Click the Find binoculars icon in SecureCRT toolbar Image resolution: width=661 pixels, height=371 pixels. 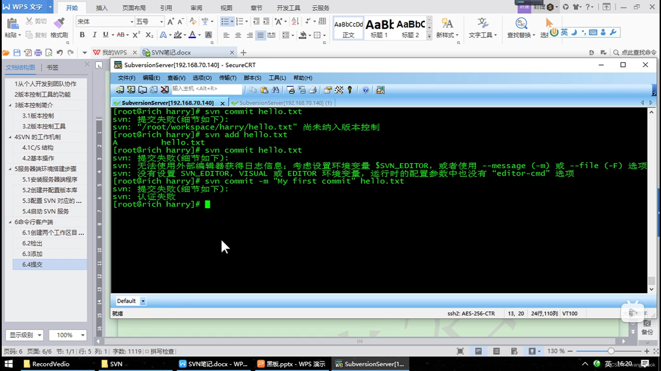[x=275, y=90]
